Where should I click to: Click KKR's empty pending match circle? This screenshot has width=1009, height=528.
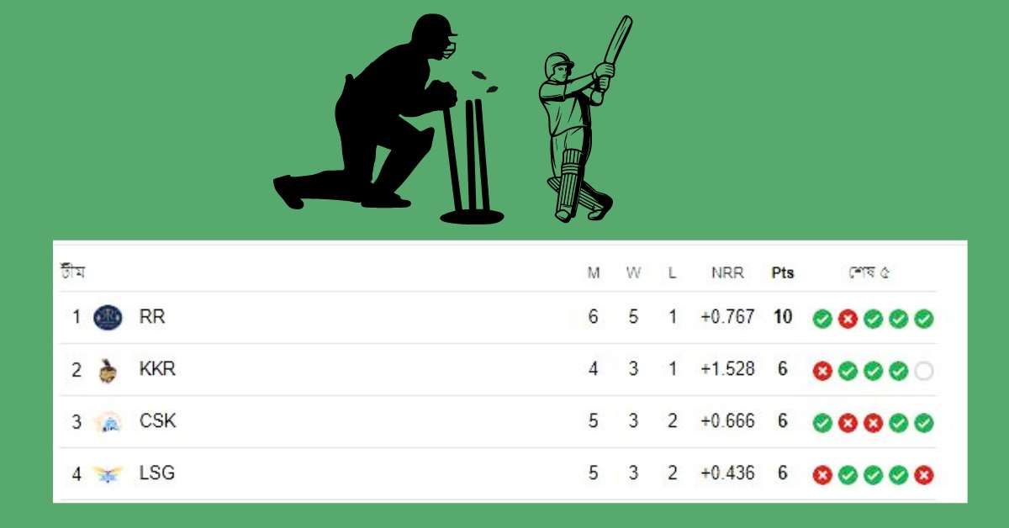tap(922, 370)
